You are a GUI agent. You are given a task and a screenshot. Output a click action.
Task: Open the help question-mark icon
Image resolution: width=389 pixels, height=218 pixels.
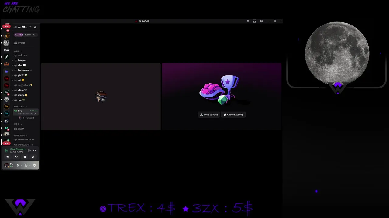[261, 21]
